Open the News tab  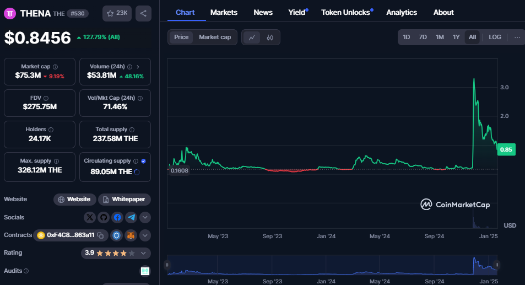263,12
